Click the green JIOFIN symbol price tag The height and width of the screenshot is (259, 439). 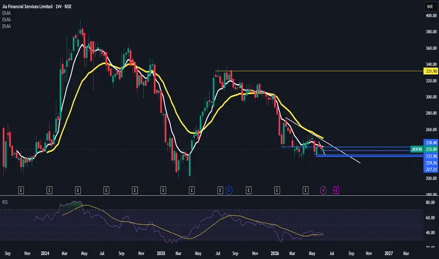pos(416,150)
